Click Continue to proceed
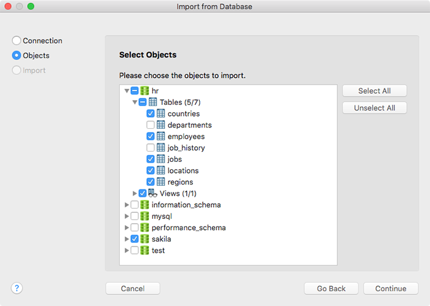This screenshot has height=306, width=430. pos(391,288)
